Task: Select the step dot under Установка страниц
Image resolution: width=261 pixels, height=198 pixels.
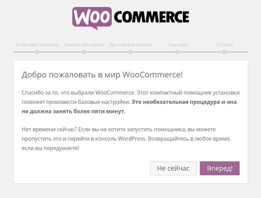Action: [37, 52]
